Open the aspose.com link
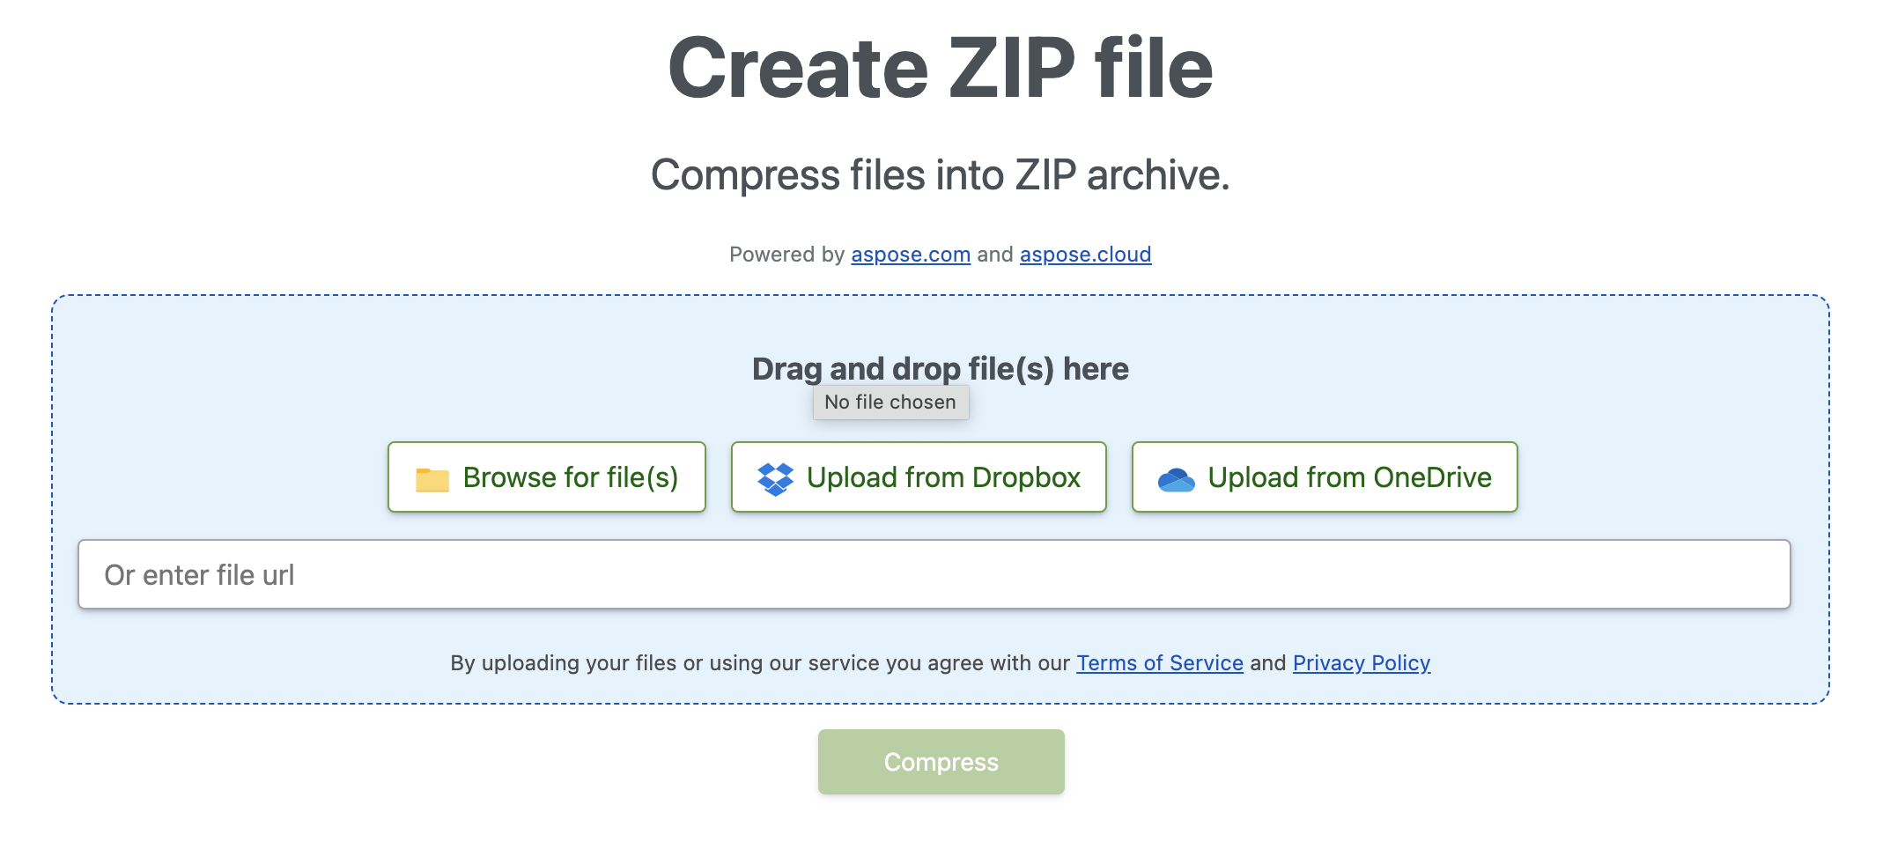 point(911,255)
